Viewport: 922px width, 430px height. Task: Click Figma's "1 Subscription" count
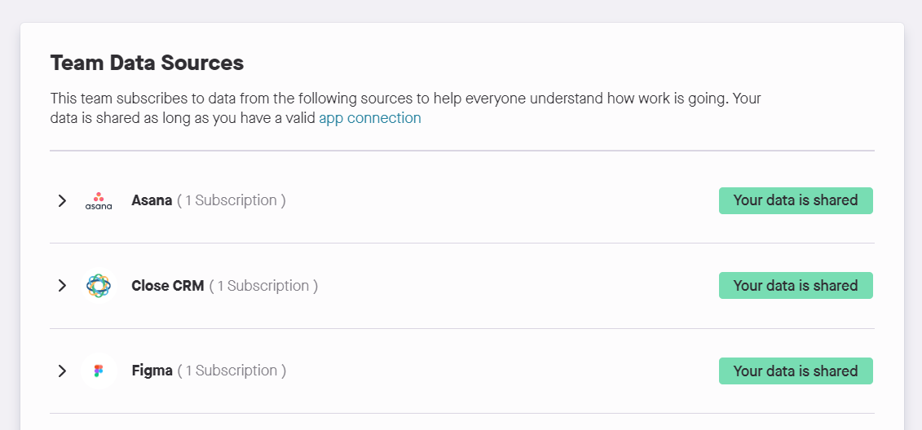click(232, 371)
